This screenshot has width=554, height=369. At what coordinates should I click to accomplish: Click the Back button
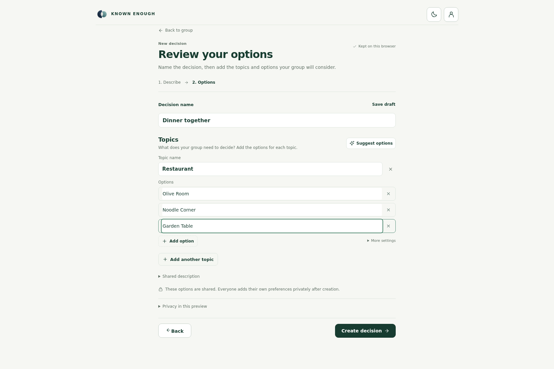click(x=175, y=331)
